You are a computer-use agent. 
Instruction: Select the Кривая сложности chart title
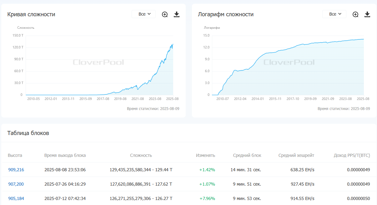point(31,14)
